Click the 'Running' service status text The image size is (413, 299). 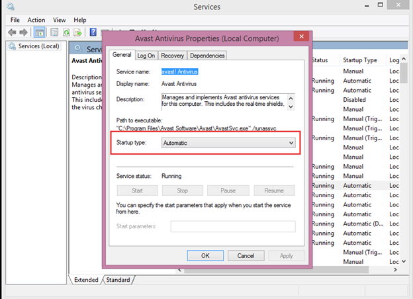pyautogui.click(x=171, y=176)
